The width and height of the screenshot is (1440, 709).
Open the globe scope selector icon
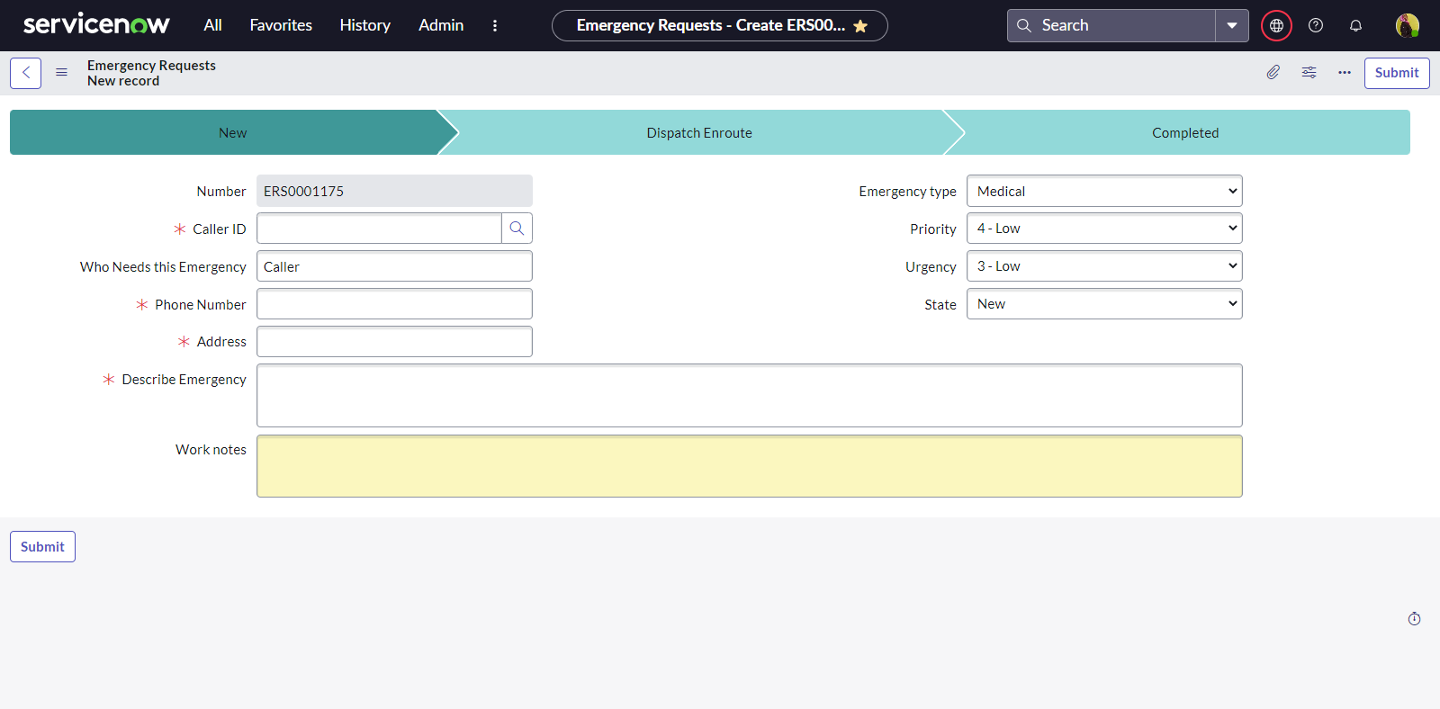tap(1276, 25)
